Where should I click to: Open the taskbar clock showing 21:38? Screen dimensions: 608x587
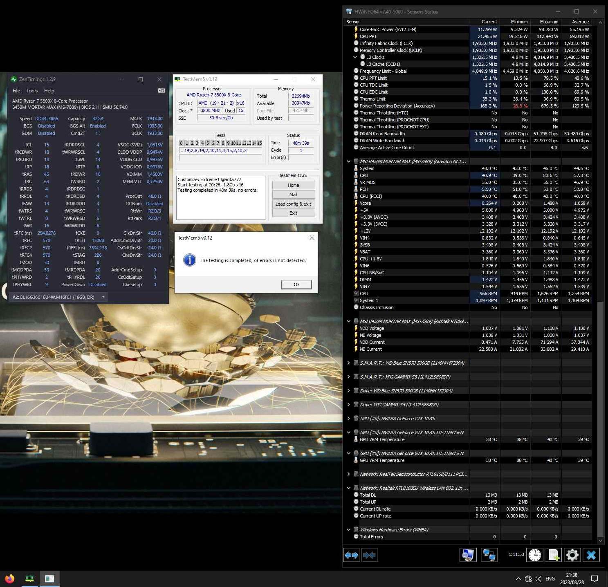[572, 578]
